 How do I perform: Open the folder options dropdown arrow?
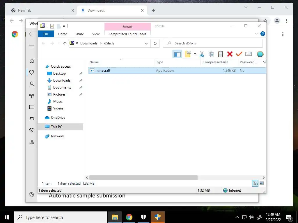(x=195, y=54)
